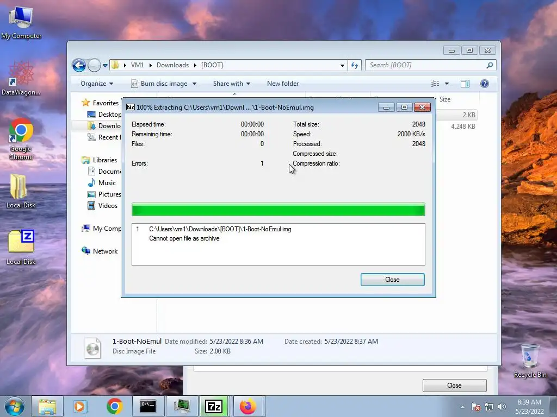Select the 1-Boot-NoEmul.img error path line
This screenshot has height=417, width=557.
[x=220, y=229]
